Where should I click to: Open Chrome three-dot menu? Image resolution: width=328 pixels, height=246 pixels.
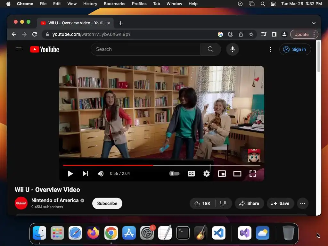pos(314,34)
